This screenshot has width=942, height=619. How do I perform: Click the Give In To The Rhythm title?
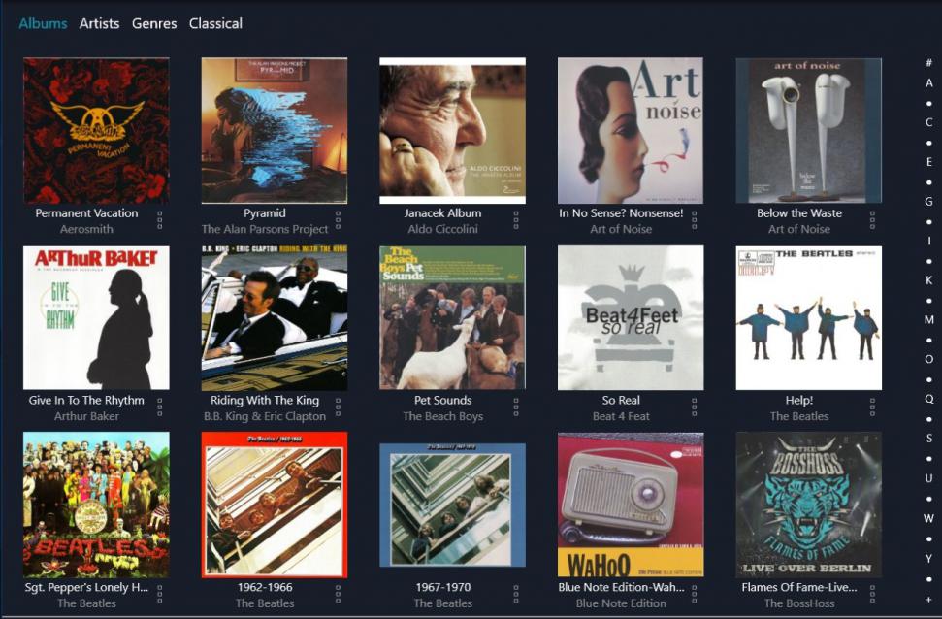click(86, 401)
